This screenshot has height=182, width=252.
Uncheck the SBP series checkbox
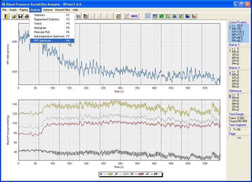tap(101, 174)
